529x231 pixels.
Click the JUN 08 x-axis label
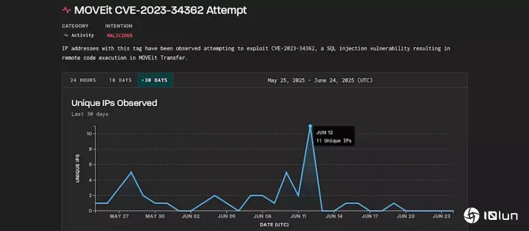click(x=263, y=216)
